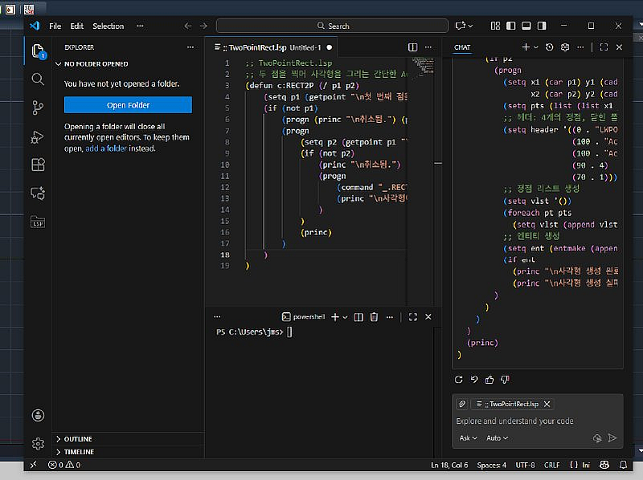Open the Ask mode dropdown
Image resolution: width=643 pixels, height=480 pixels.
coord(468,438)
